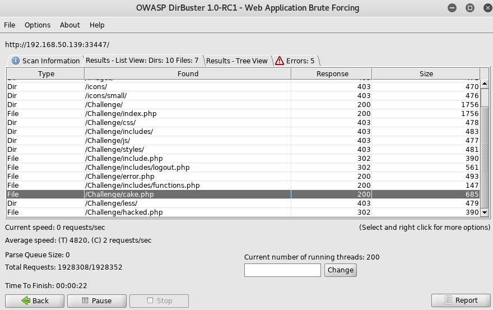Switch to Results - Tree View tab
This screenshot has height=310, width=493.
pyautogui.click(x=237, y=61)
